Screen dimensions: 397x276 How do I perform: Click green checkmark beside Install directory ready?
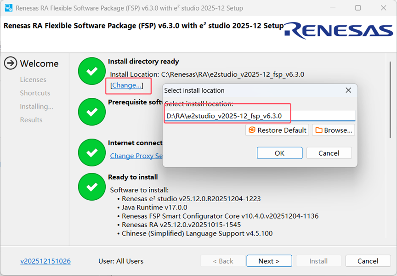91,71
